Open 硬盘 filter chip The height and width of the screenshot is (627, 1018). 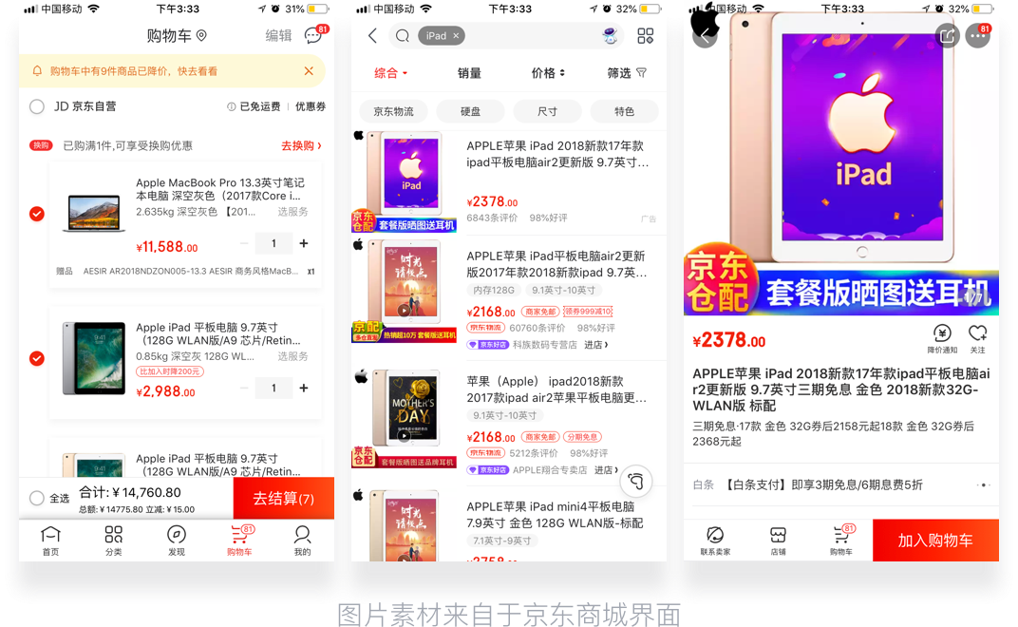(471, 111)
